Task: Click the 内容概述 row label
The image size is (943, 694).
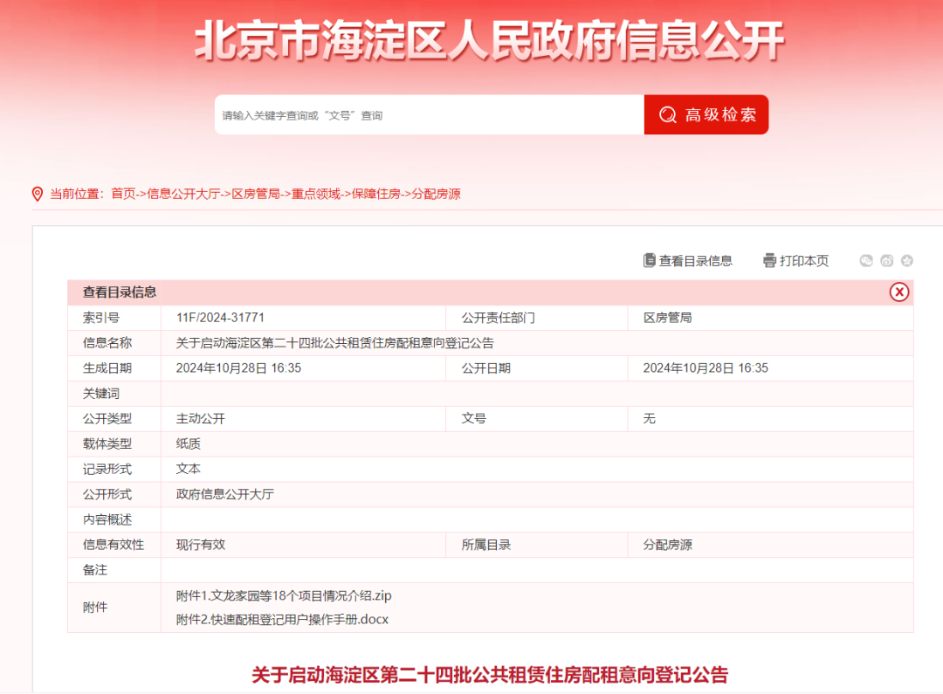Action: click(x=107, y=519)
